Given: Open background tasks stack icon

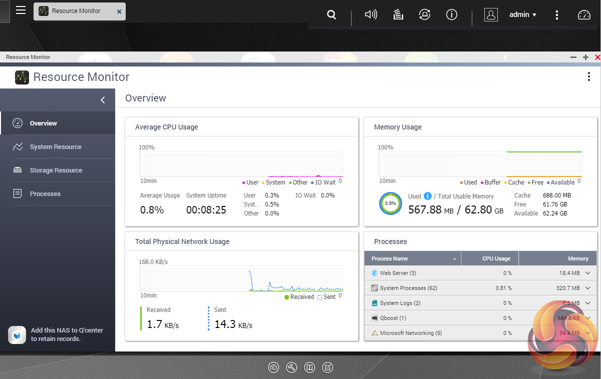Looking at the screenshot, I should pos(398,14).
